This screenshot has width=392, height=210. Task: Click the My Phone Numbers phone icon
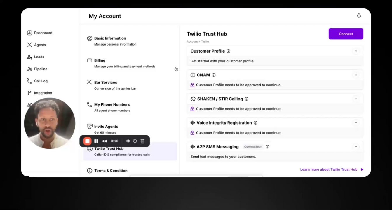90,104
